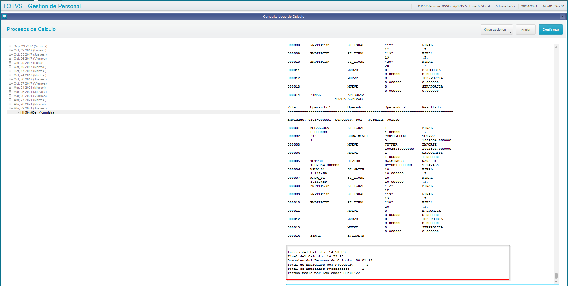Click the TOTVS | Gestion de Personal title
This screenshot has height=286, width=568.
(x=42, y=6)
